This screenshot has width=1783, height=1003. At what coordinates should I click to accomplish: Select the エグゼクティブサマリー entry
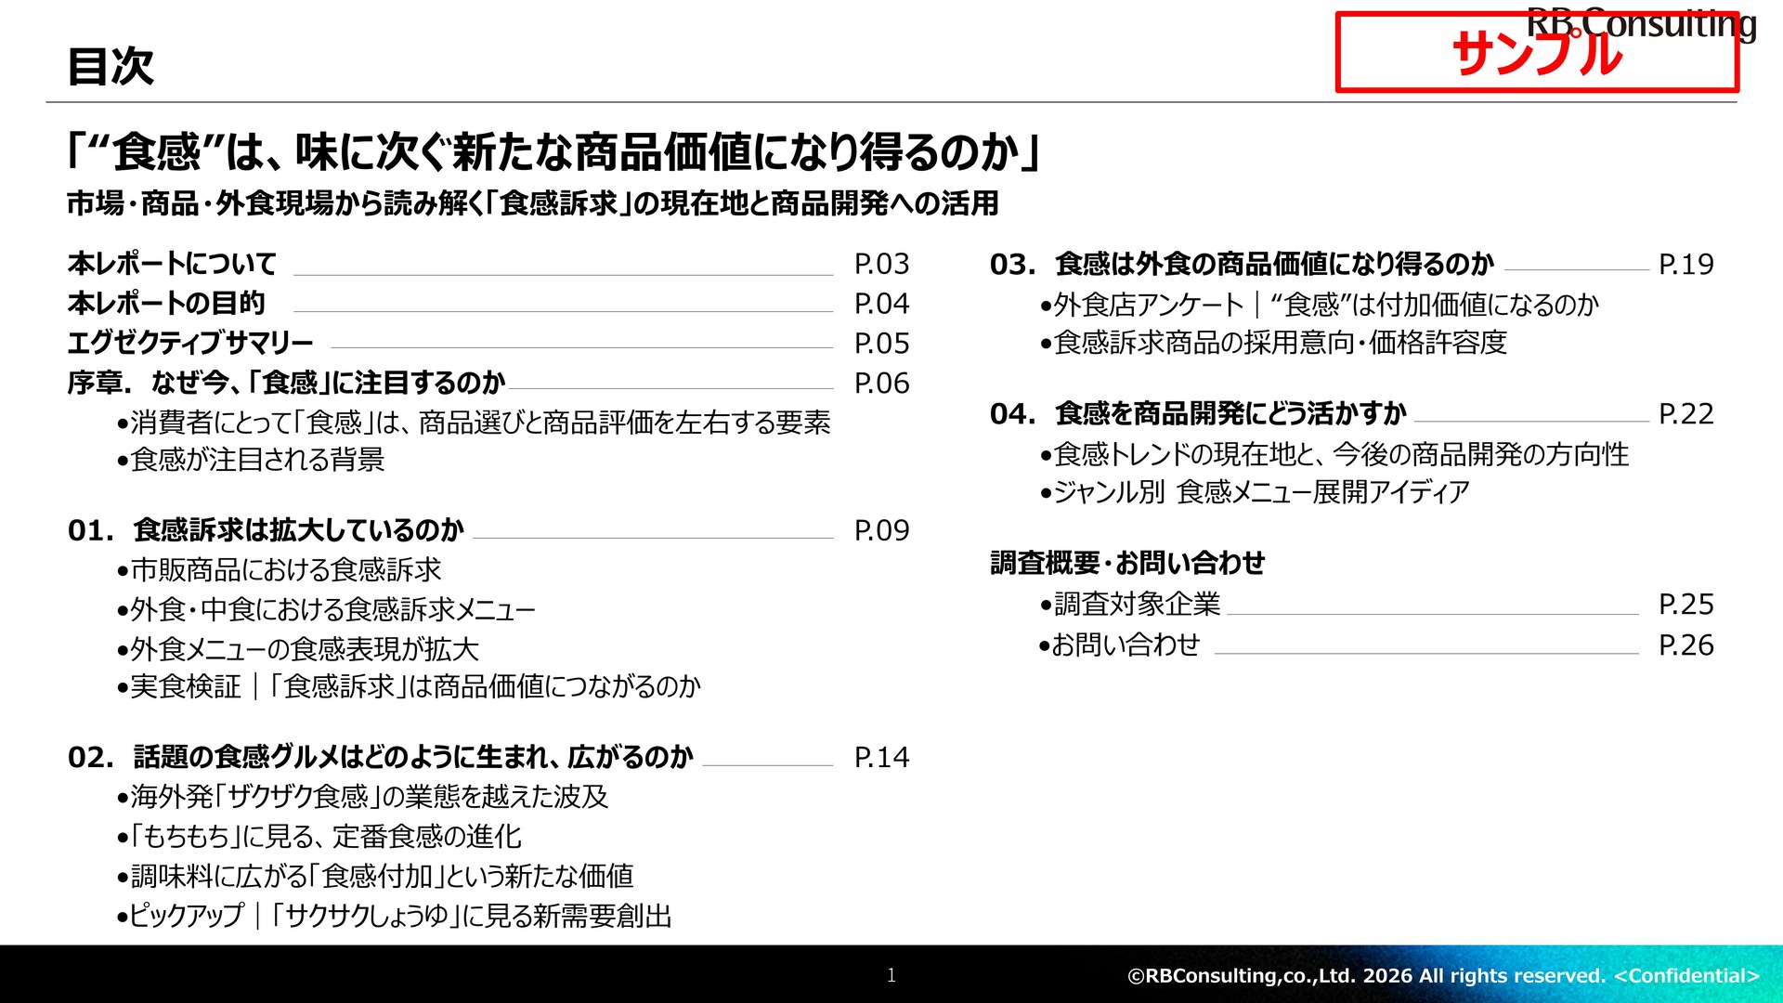tap(190, 343)
